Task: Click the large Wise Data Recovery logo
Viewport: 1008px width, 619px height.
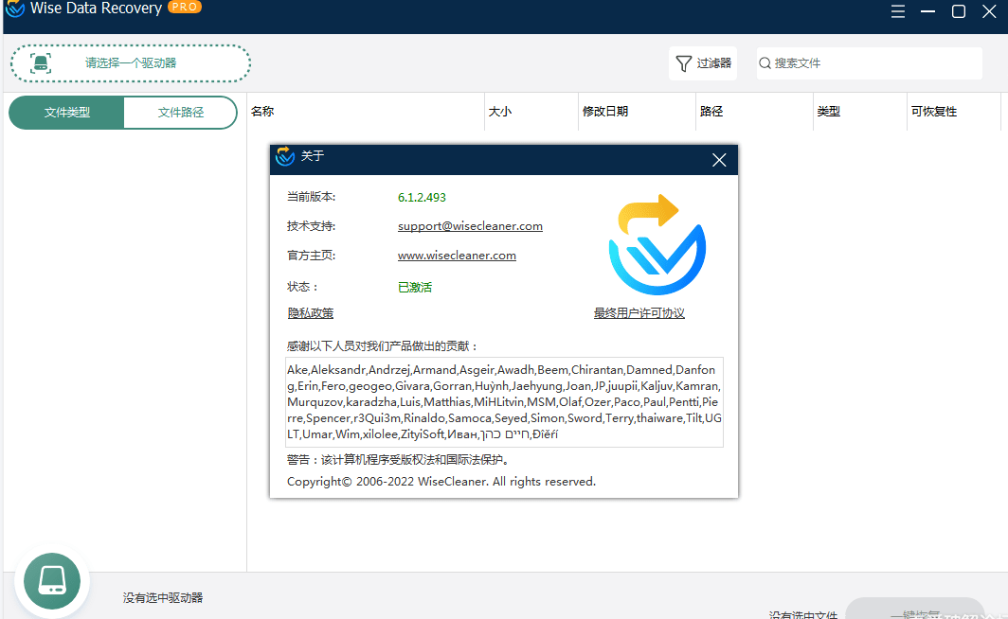Action: coord(657,244)
